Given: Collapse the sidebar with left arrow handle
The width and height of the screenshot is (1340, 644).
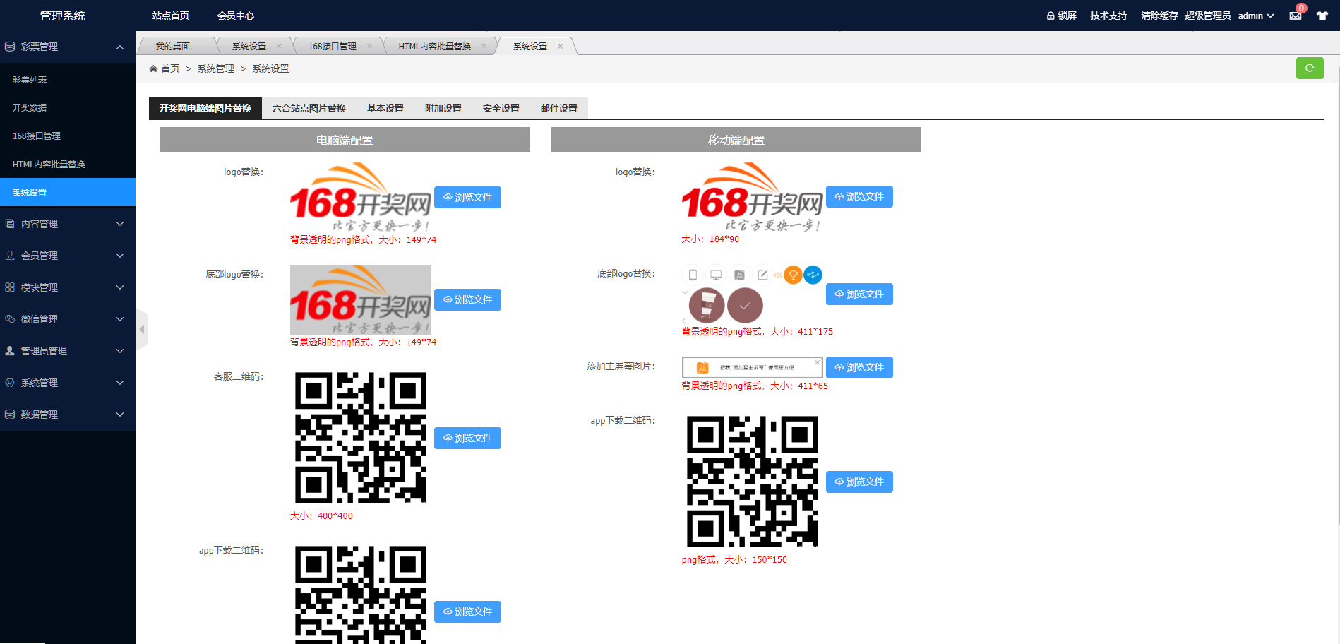Looking at the screenshot, I should pos(142,329).
